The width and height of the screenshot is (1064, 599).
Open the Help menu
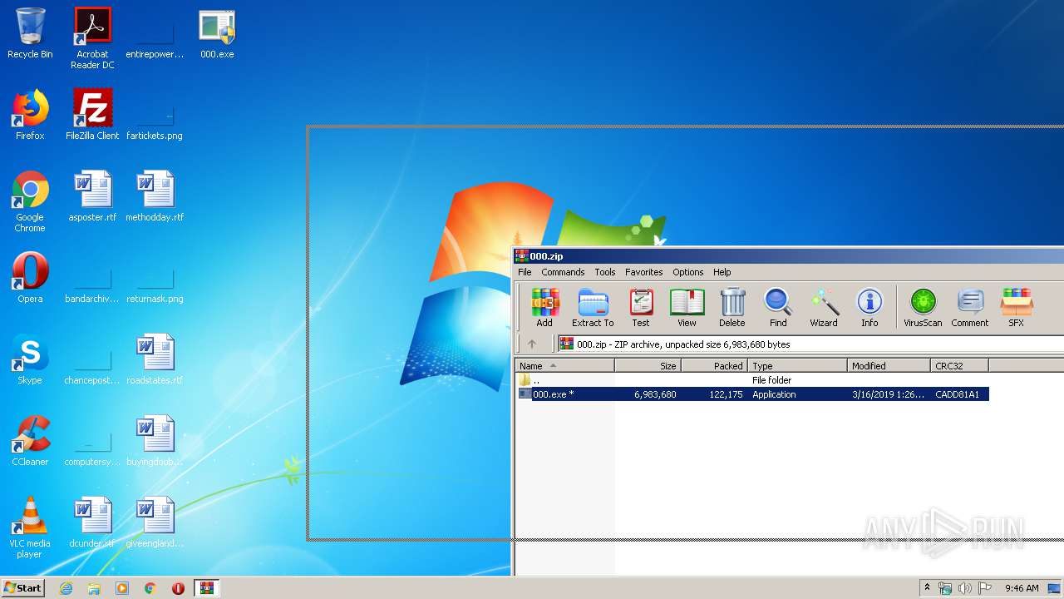[x=722, y=272]
